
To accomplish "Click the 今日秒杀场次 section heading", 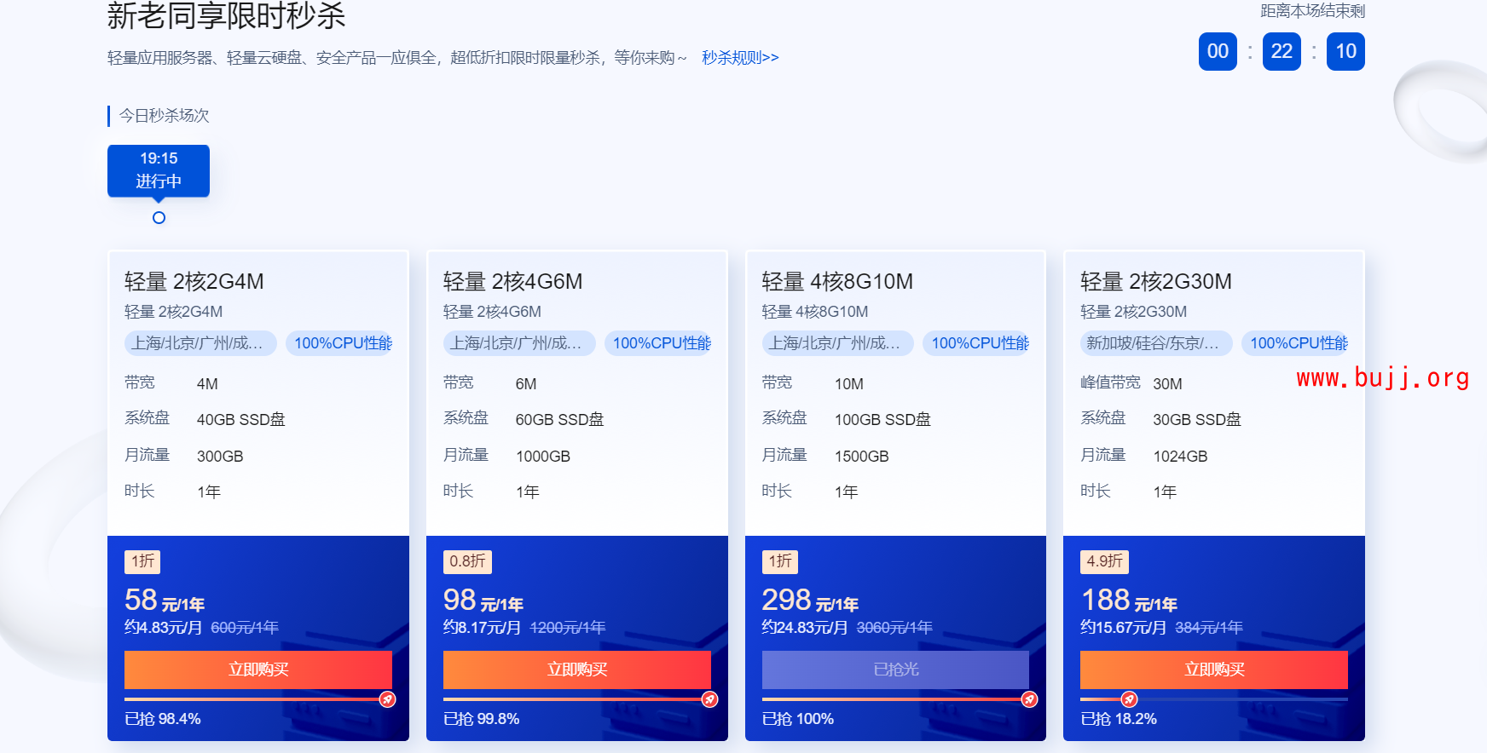I will coord(164,115).
